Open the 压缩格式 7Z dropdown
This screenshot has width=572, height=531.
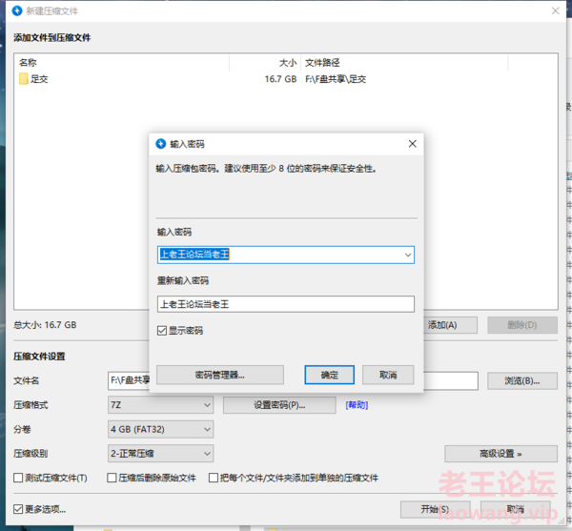160,405
